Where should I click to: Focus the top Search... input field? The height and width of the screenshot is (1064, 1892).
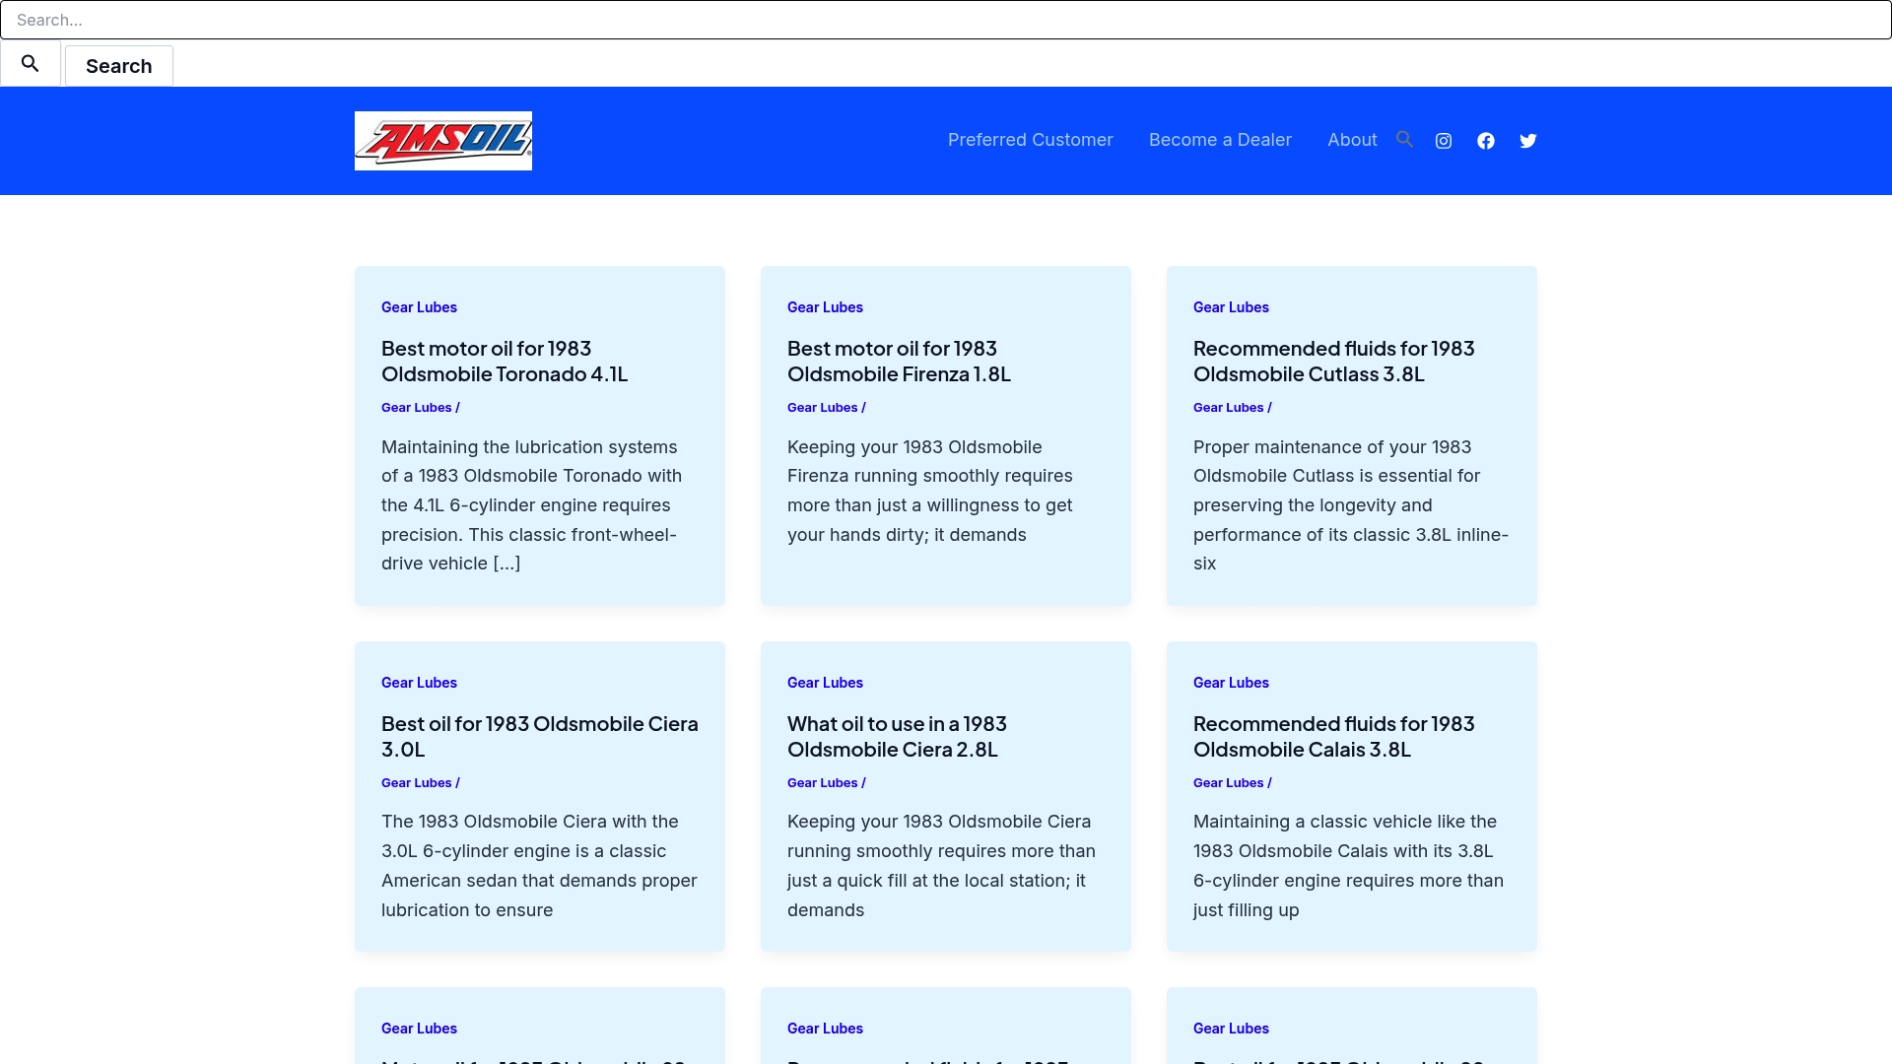tap(946, 20)
